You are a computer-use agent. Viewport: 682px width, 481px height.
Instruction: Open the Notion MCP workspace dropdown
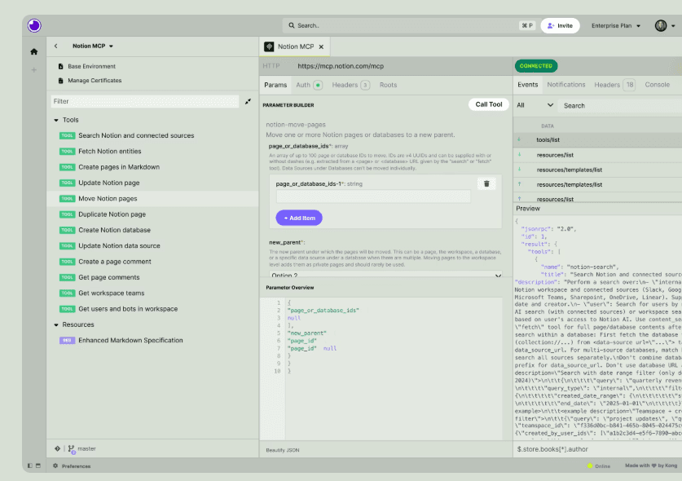tap(93, 46)
